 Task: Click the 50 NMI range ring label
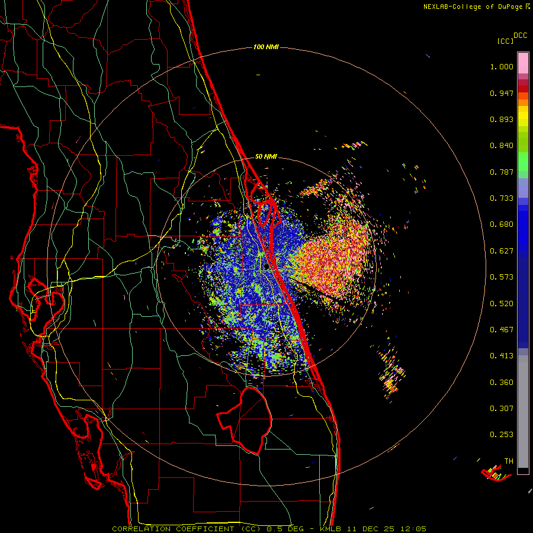click(266, 157)
